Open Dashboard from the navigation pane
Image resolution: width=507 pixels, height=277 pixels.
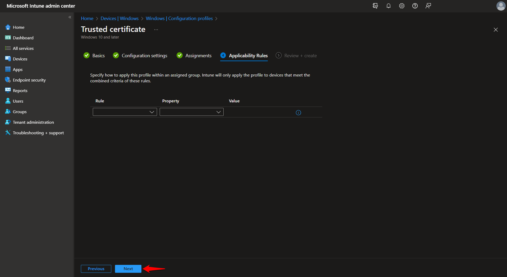23,38
